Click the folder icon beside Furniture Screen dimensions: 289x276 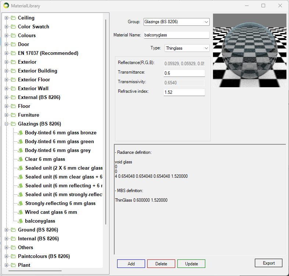coord(14,115)
